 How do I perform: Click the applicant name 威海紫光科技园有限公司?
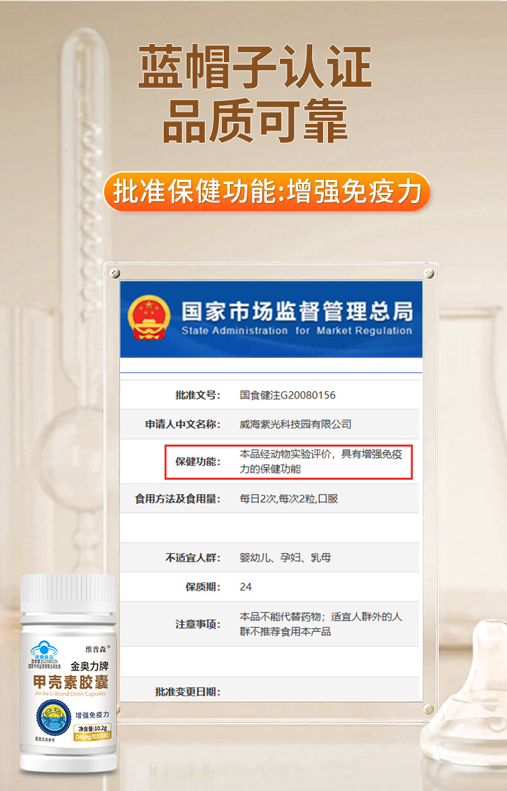tap(295, 424)
